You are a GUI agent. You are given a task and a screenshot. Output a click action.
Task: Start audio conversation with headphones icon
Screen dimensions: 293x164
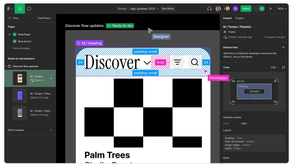click(209, 9)
